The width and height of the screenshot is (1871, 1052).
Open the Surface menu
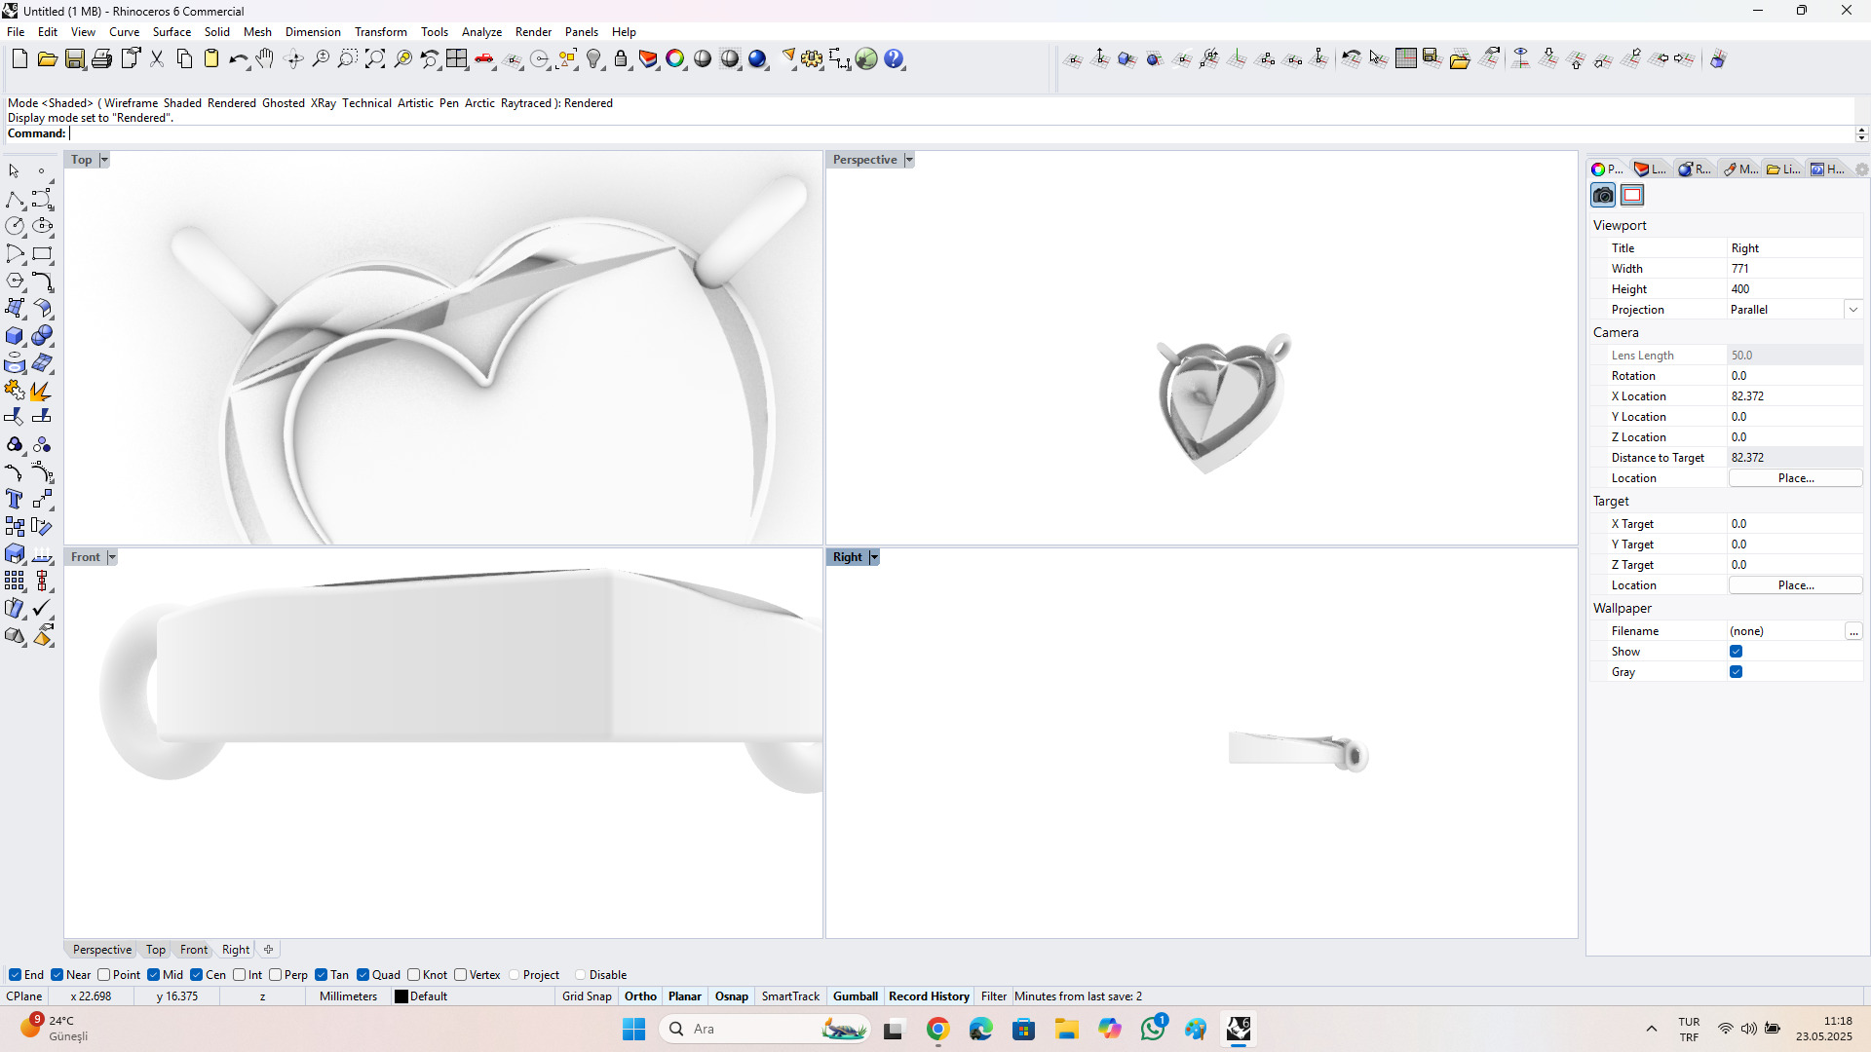coord(172,32)
